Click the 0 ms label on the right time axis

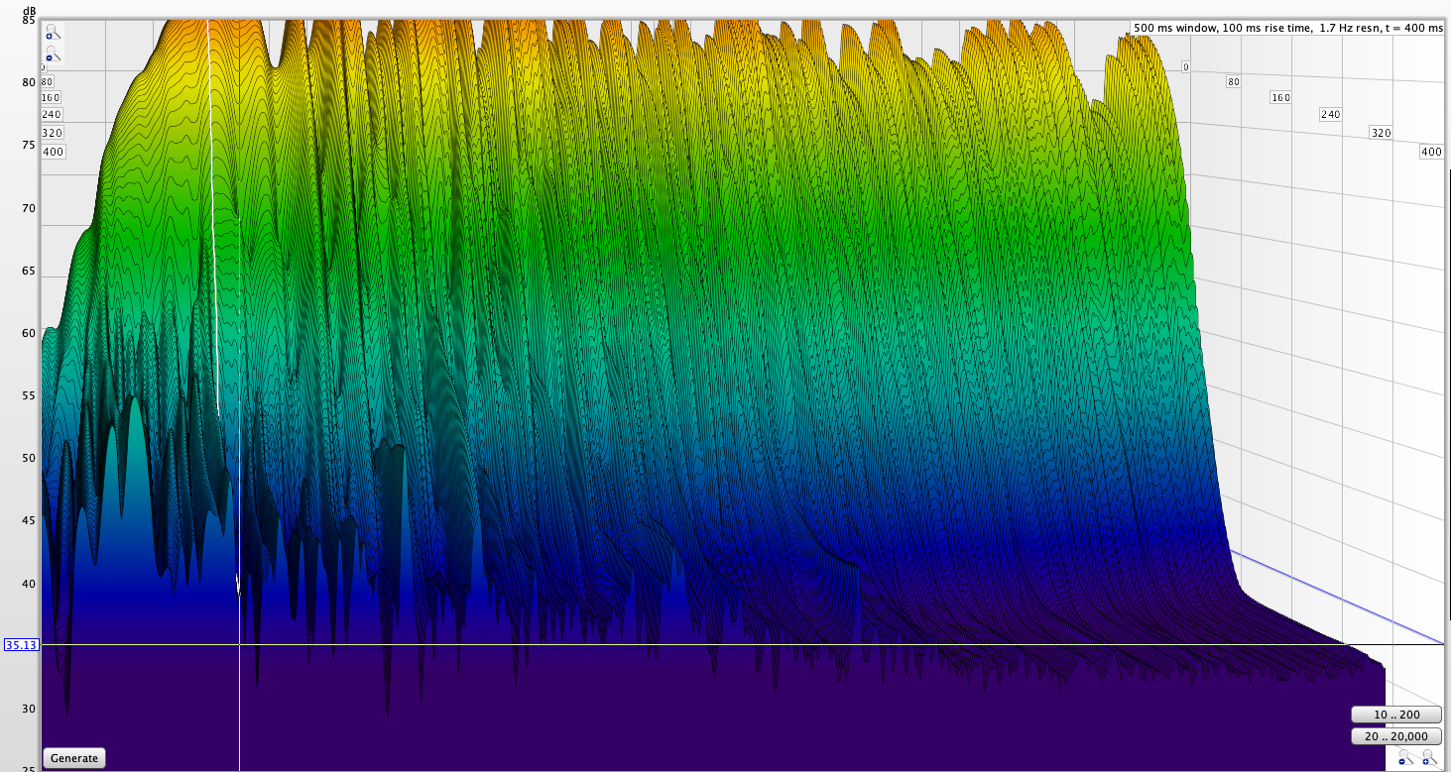1185,66
